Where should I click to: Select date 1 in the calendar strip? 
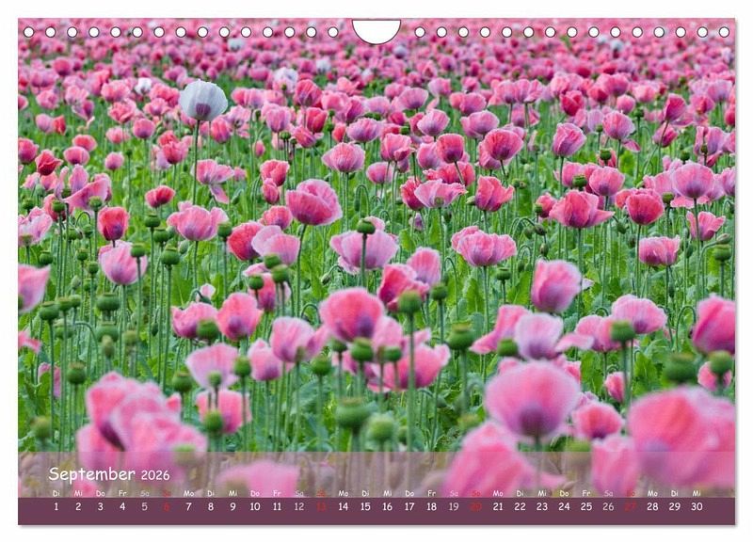[x=56, y=506]
